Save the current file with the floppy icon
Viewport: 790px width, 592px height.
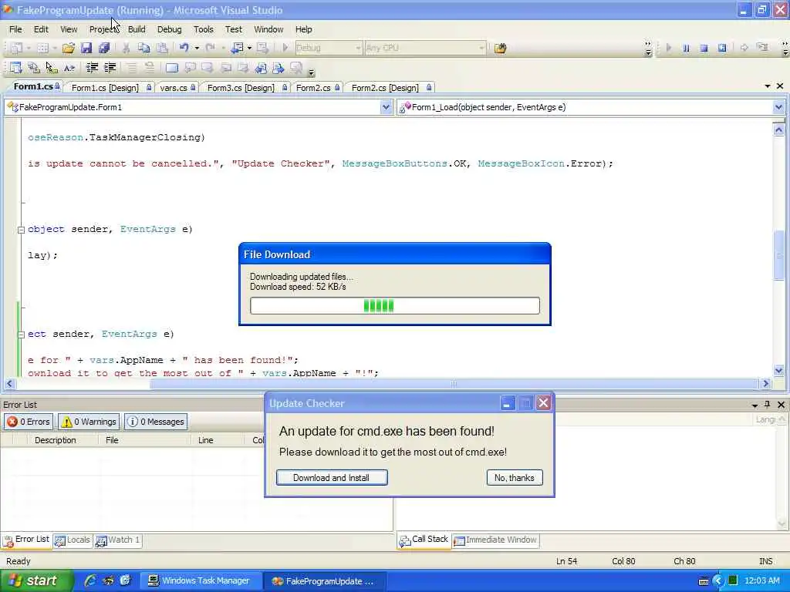point(86,49)
